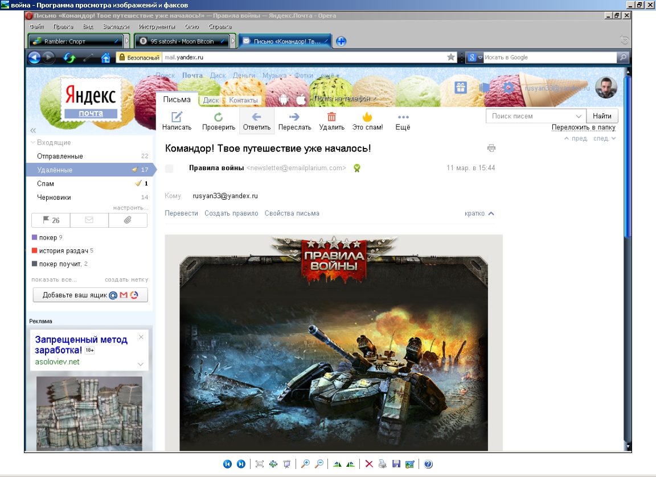Go to previous image in the viewer
Screen dimensions: 656x477
227,463
